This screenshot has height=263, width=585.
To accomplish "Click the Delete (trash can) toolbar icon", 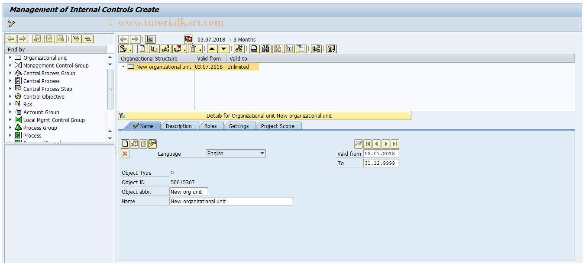I will (194, 48).
